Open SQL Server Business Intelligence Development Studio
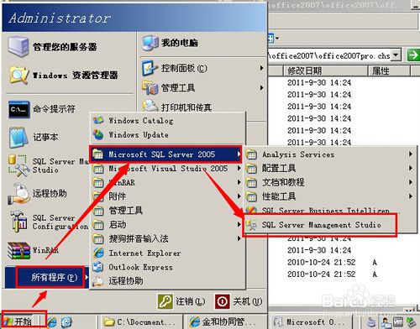This screenshot has width=420, height=329. point(322,211)
